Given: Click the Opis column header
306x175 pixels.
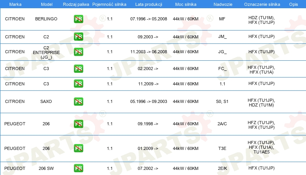Looking at the screenshot, I should (x=293, y=4).
